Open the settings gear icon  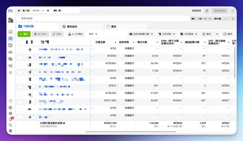11,113
